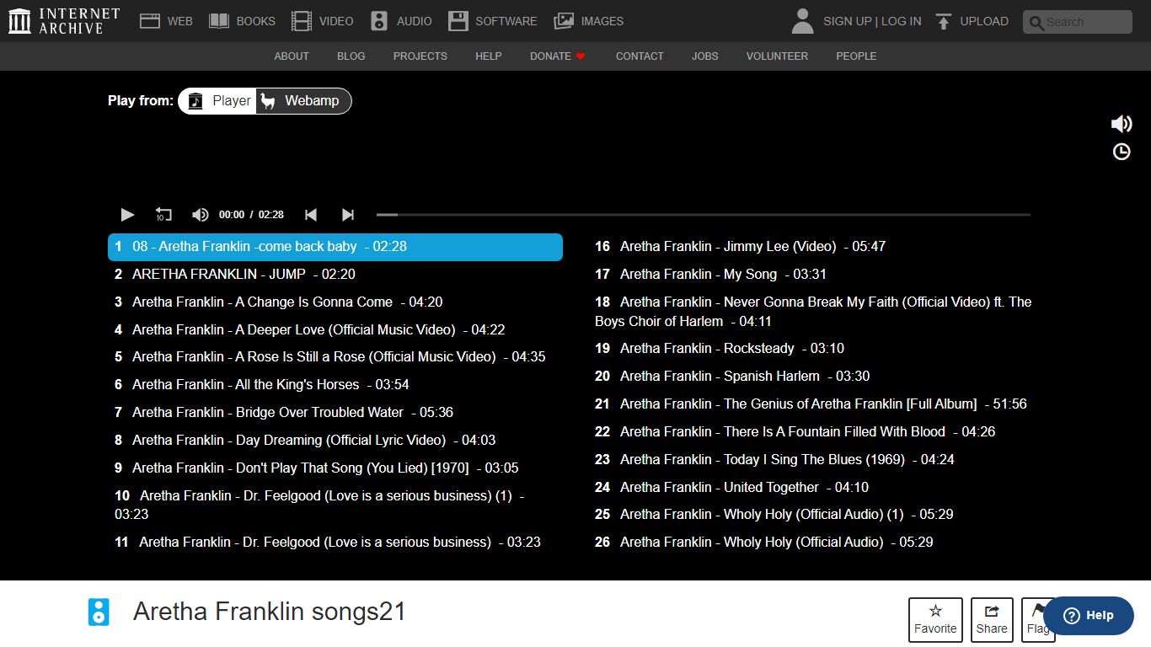Screen dimensions: 1151x647
Task: Mute the player using the speaker icon
Action: 201,215
